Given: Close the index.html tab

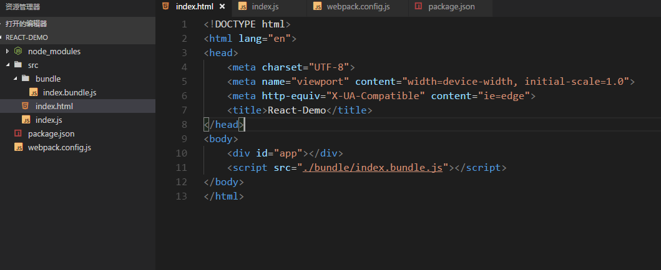Looking at the screenshot, I should 222,6.
